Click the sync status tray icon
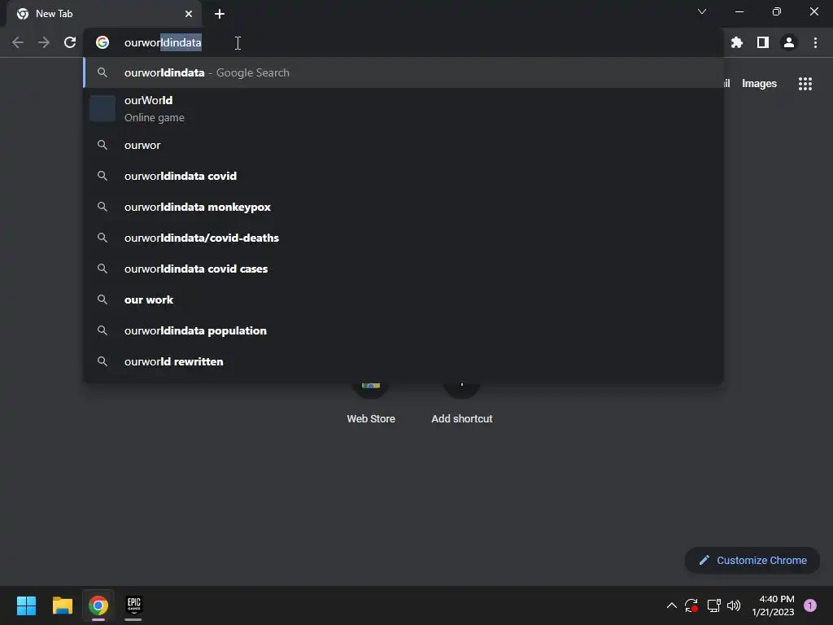Screen dimensions: 833x625 pos(691,605)
